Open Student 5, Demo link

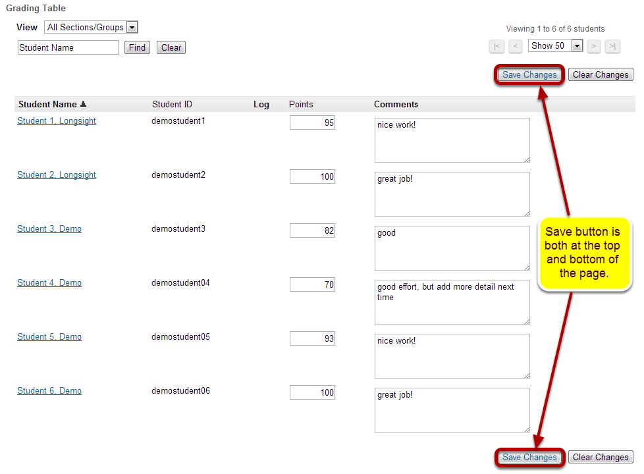tap(49, 337)
